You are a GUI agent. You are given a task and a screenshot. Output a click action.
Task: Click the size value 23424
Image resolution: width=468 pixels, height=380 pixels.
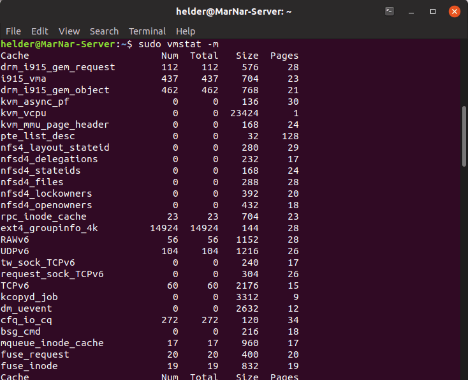click(x=244, y=113)
